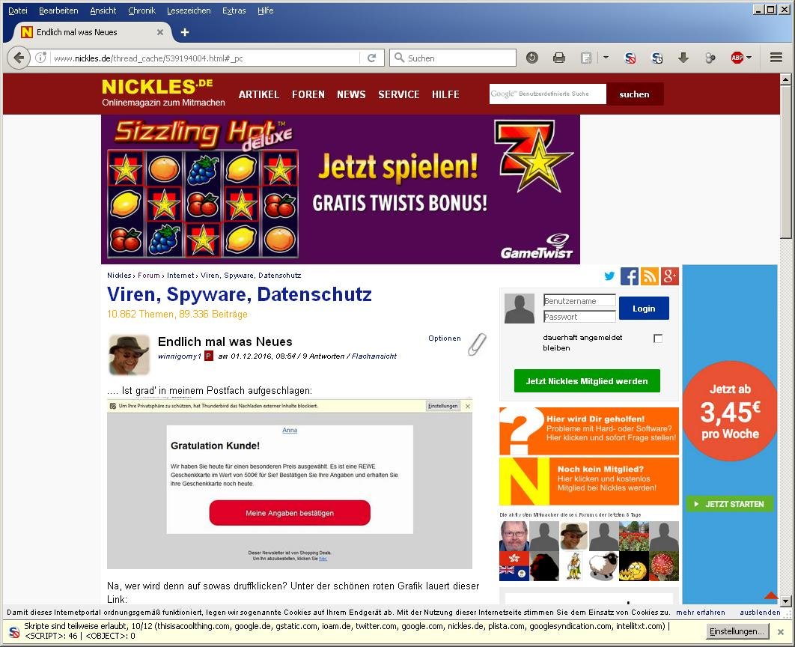Open NEWS in site navigation
This screenshot has height=647, width=795.
(x=351, y=94)
